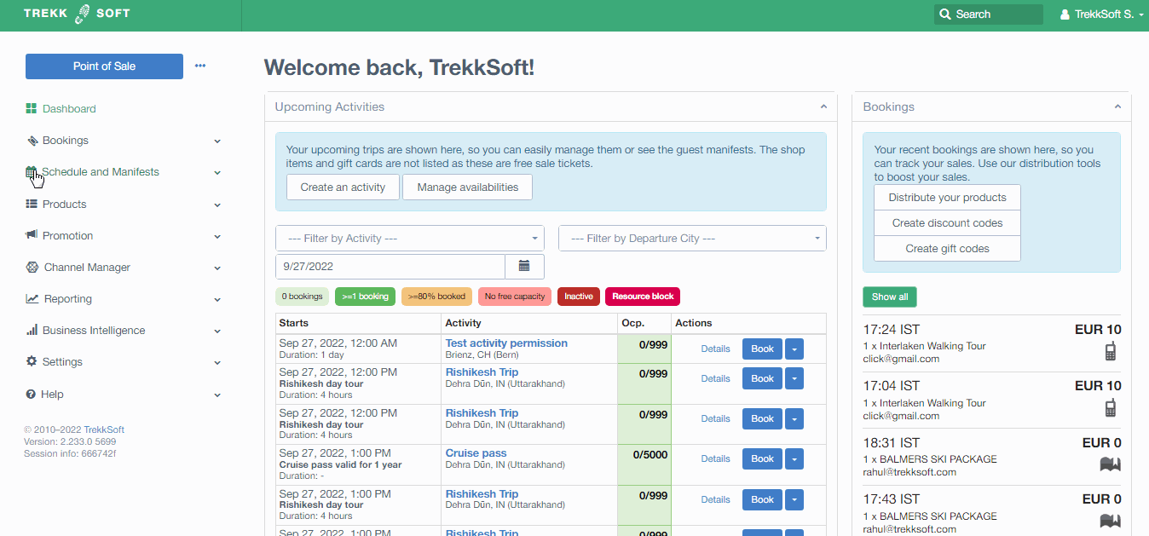The image size is (1149, 536).
Task: Click the Promotion megaphone icon
Action: [32, 236]
